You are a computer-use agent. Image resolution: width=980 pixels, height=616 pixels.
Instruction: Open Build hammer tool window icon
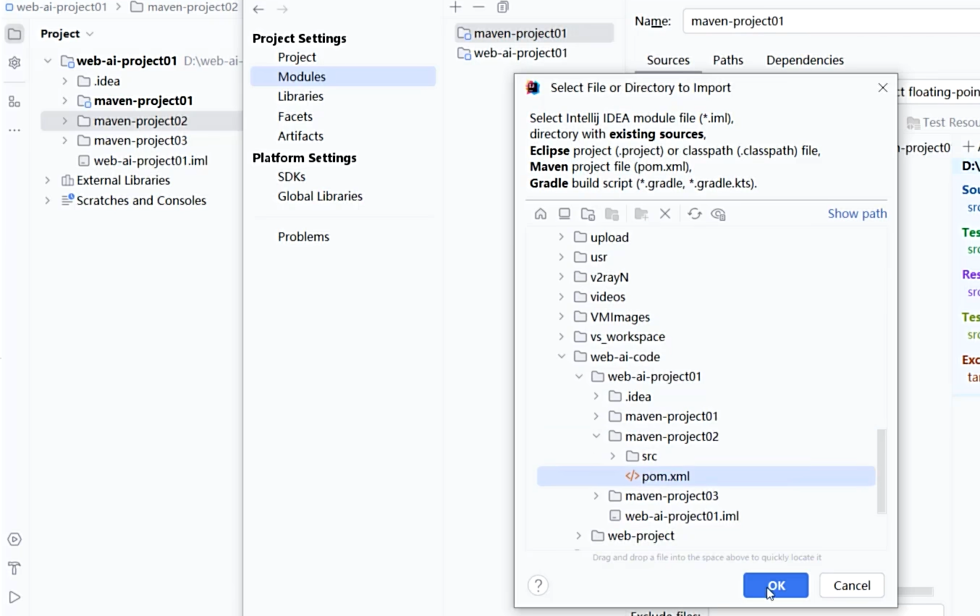(x=14, y=568)
